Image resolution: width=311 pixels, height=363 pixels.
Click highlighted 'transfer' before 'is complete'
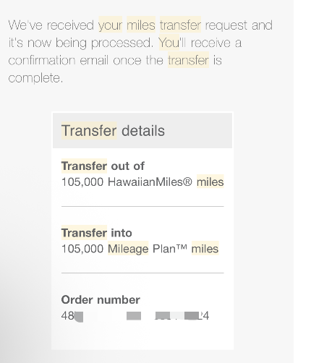pos(188,60)
